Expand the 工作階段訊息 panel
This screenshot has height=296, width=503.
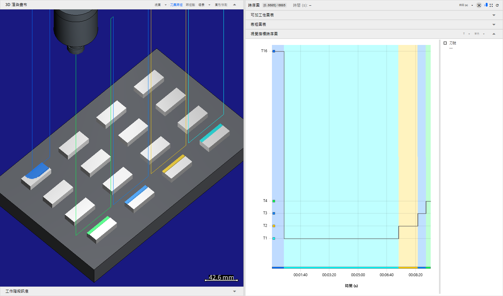[x=235, y=291]
